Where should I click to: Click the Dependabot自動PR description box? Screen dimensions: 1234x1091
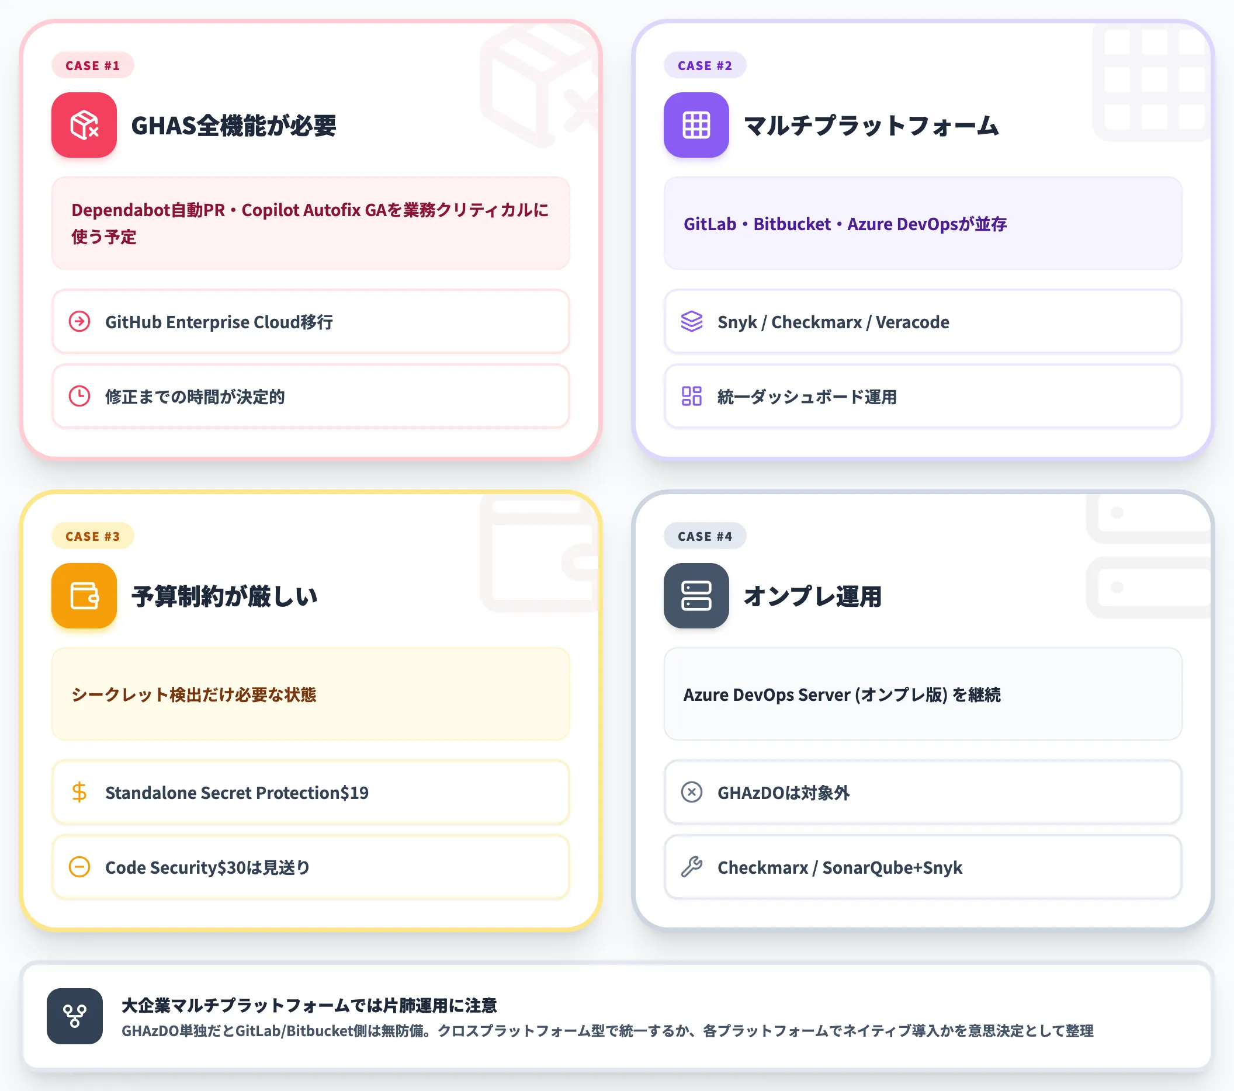pyautogui.click(x=311, y=223)
